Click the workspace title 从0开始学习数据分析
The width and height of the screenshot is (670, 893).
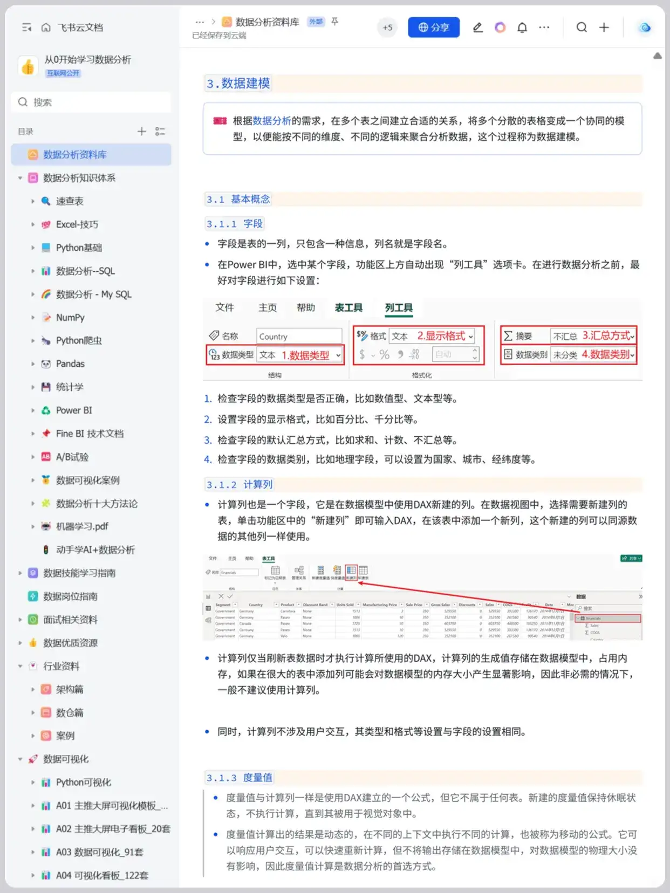coord(87,59)
